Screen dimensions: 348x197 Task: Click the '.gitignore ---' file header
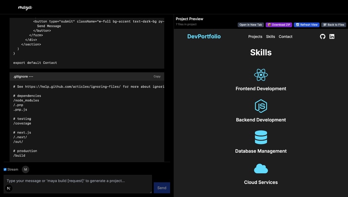coord(23,76)
